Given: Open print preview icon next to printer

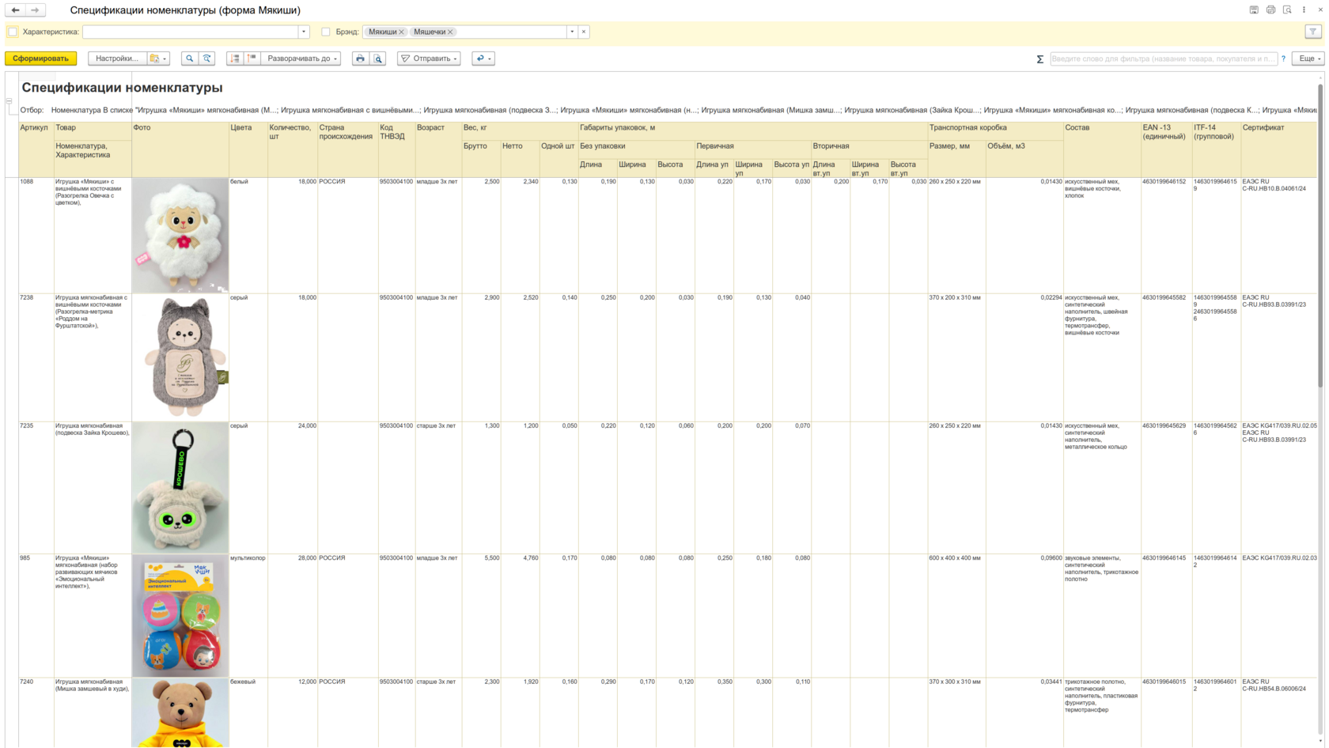Looking at the screenshot, I should click(x=378, y=59).
